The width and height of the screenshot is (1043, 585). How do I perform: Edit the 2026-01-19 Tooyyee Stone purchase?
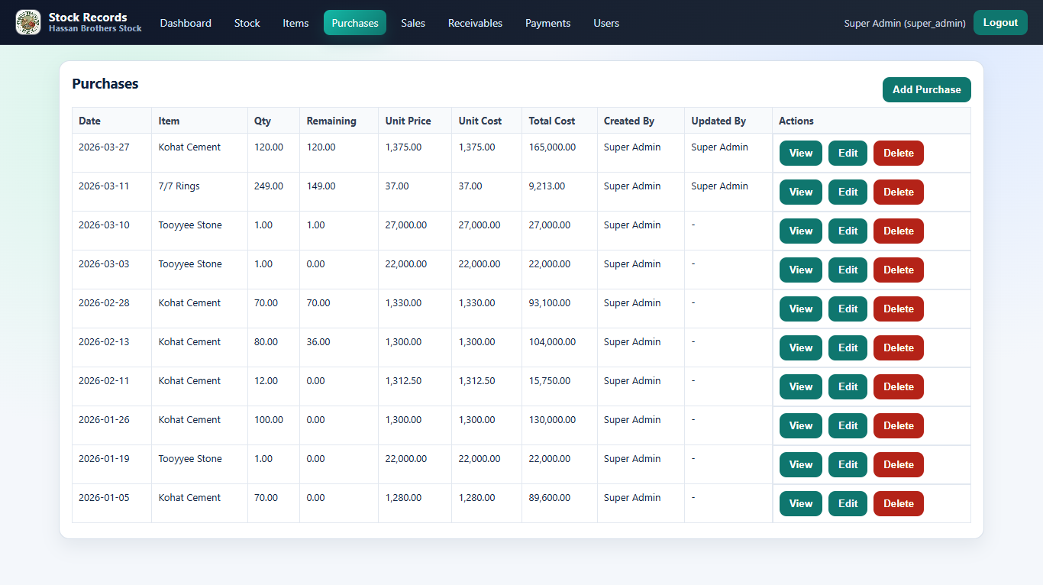point(848,464)
